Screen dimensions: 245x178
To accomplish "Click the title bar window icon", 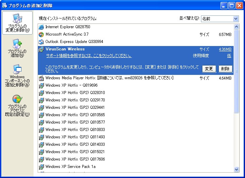I will 5,5.
